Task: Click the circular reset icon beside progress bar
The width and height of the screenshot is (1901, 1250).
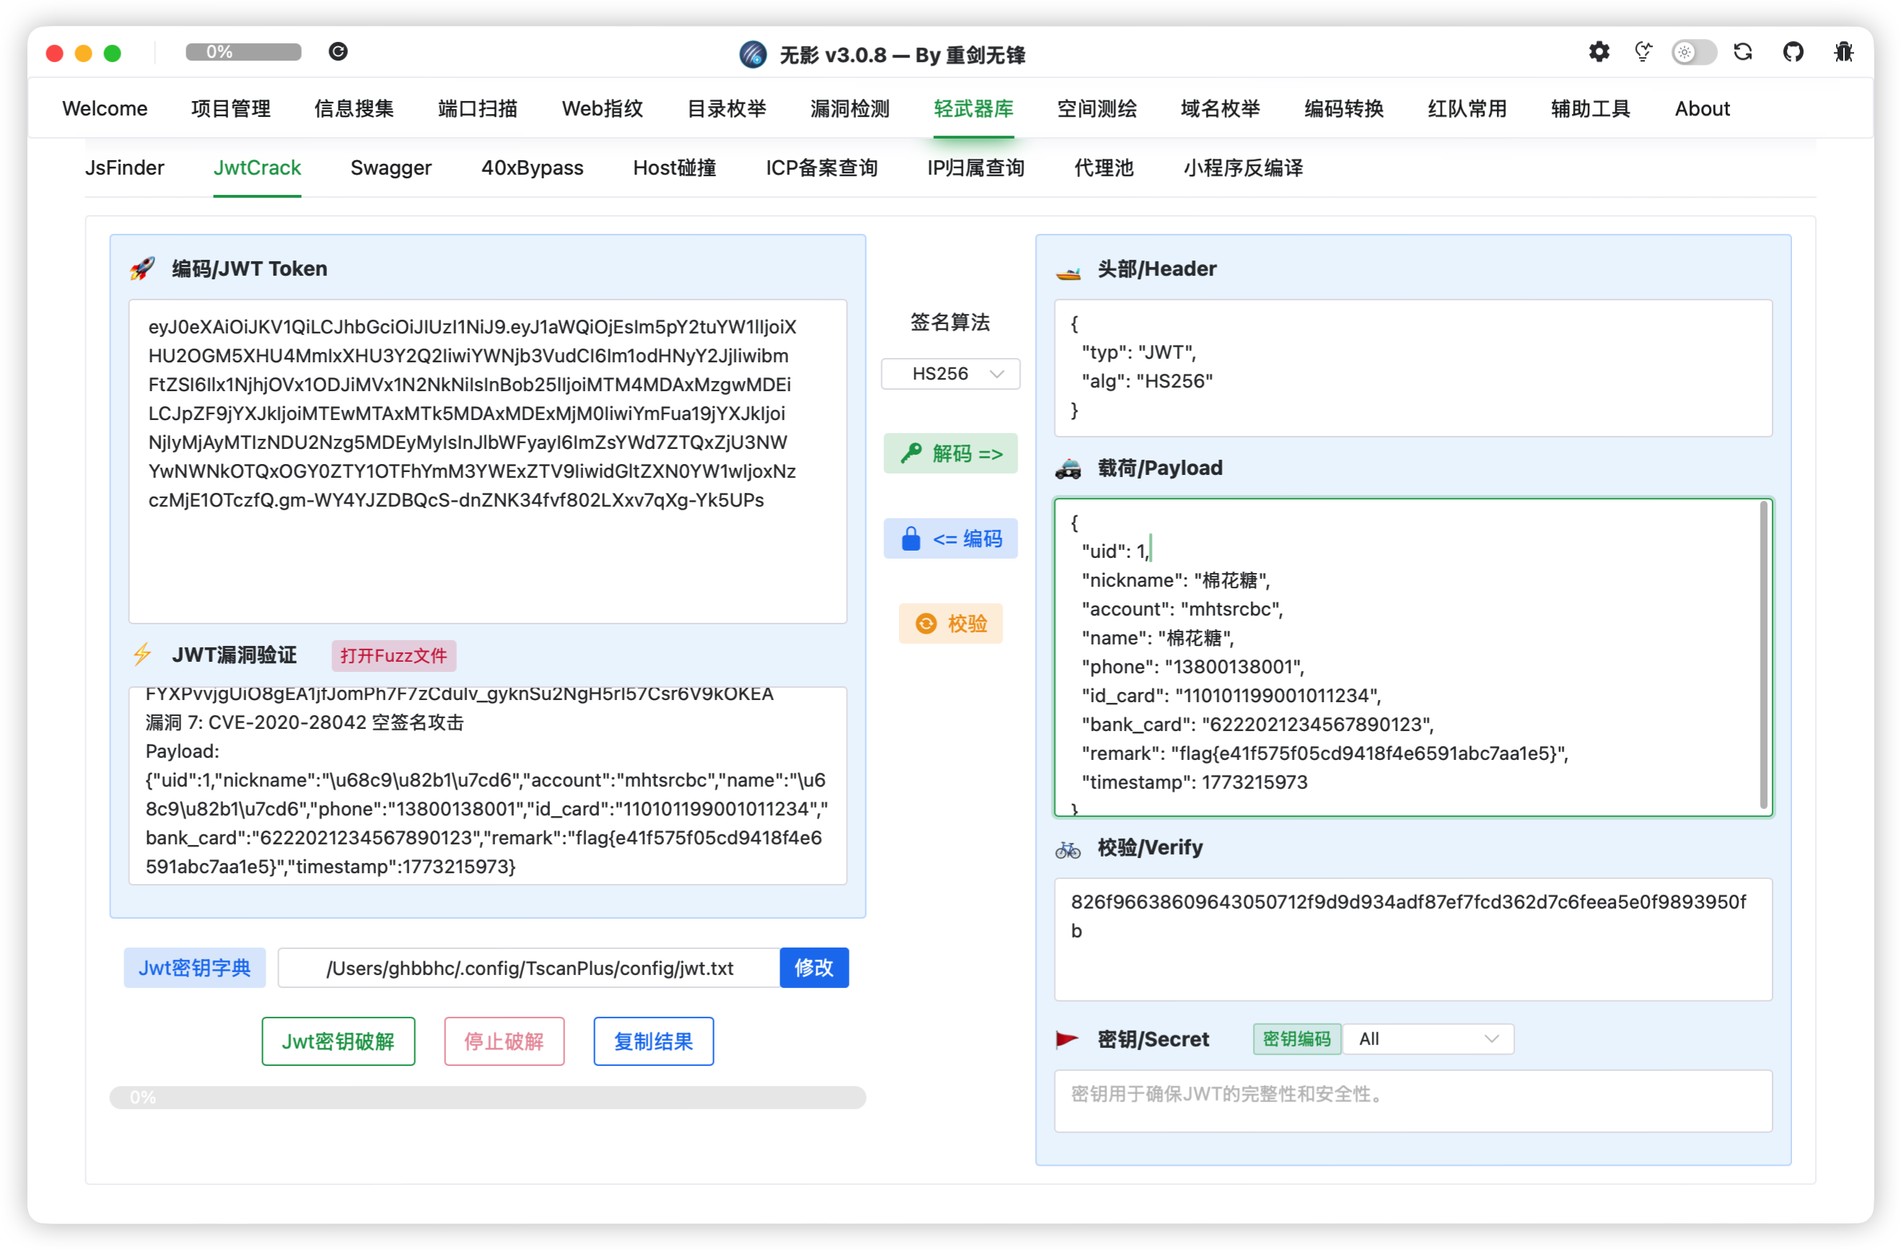Action: (x=338, y=52)
